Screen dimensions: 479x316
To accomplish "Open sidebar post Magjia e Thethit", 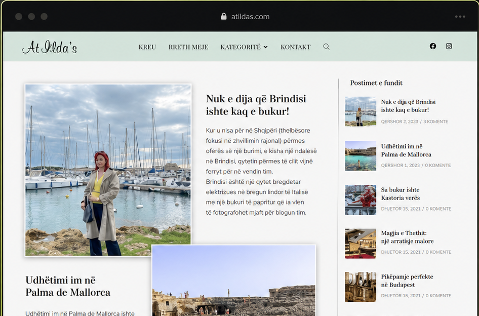I will 407,237.
